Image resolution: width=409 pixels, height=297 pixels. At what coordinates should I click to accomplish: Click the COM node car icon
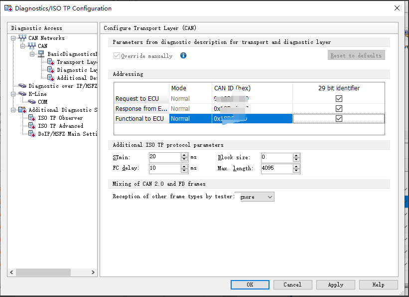31,102
